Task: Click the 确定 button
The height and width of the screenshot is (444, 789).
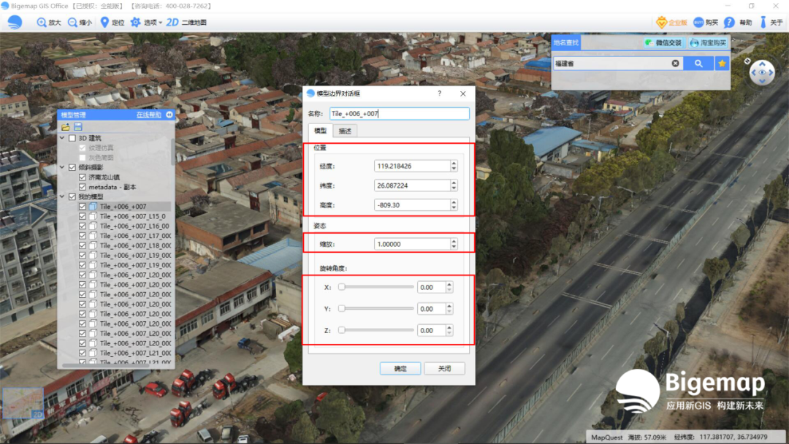Action: point(400,369)
